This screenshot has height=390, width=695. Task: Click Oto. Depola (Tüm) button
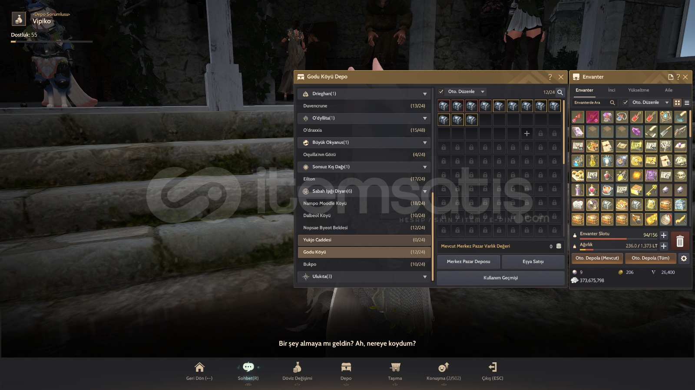(650, 258)
